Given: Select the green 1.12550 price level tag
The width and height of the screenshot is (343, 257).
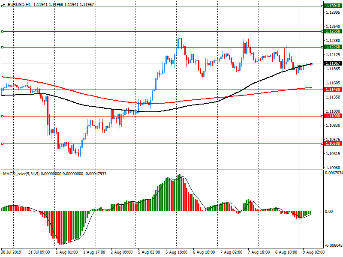Looking at the screenshot, I should pyautogui.click(x=333, y=31).
